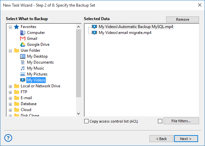Viewport: 205px width, 146px height.
Task: Toggle the checkbox beside File filters button
Action: [160, 121]
